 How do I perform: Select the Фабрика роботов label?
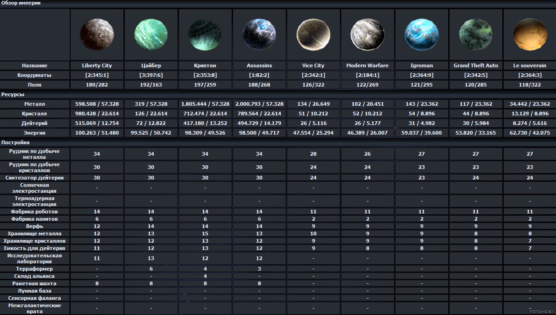click(34, 212)
